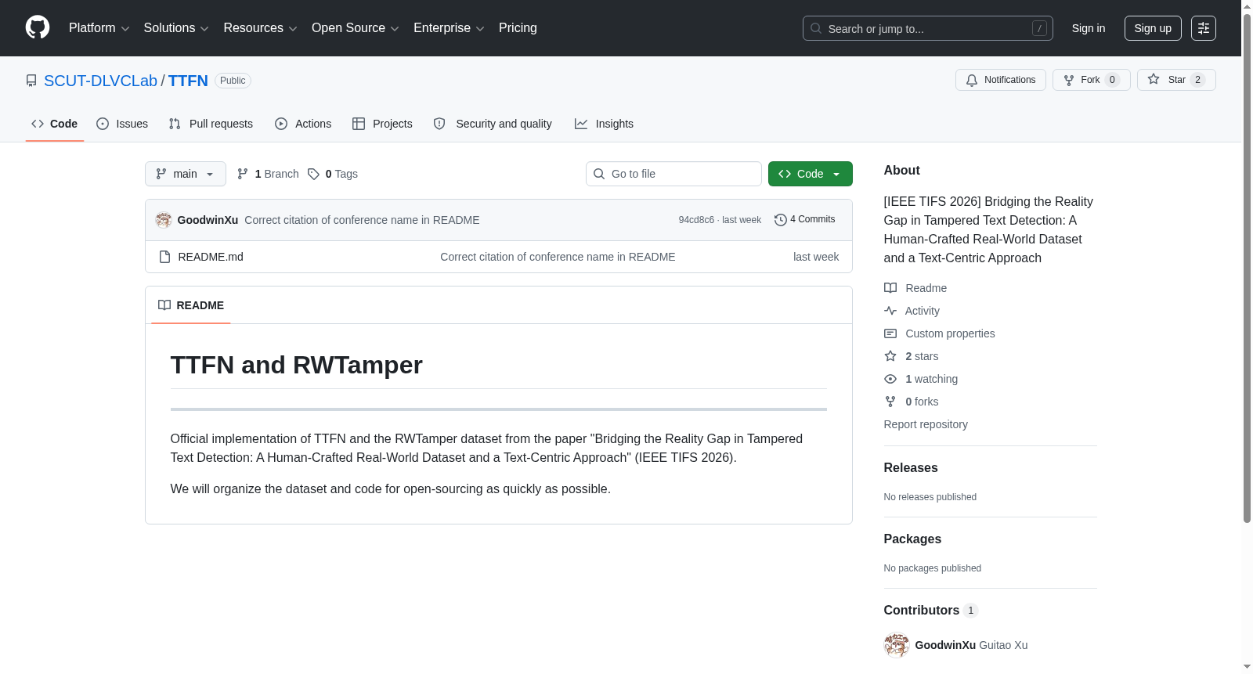This screenshot has height=674, width=1253.
Task: Click the Issues circle icon
Action: pyautogui.click(x=103, y=124)
